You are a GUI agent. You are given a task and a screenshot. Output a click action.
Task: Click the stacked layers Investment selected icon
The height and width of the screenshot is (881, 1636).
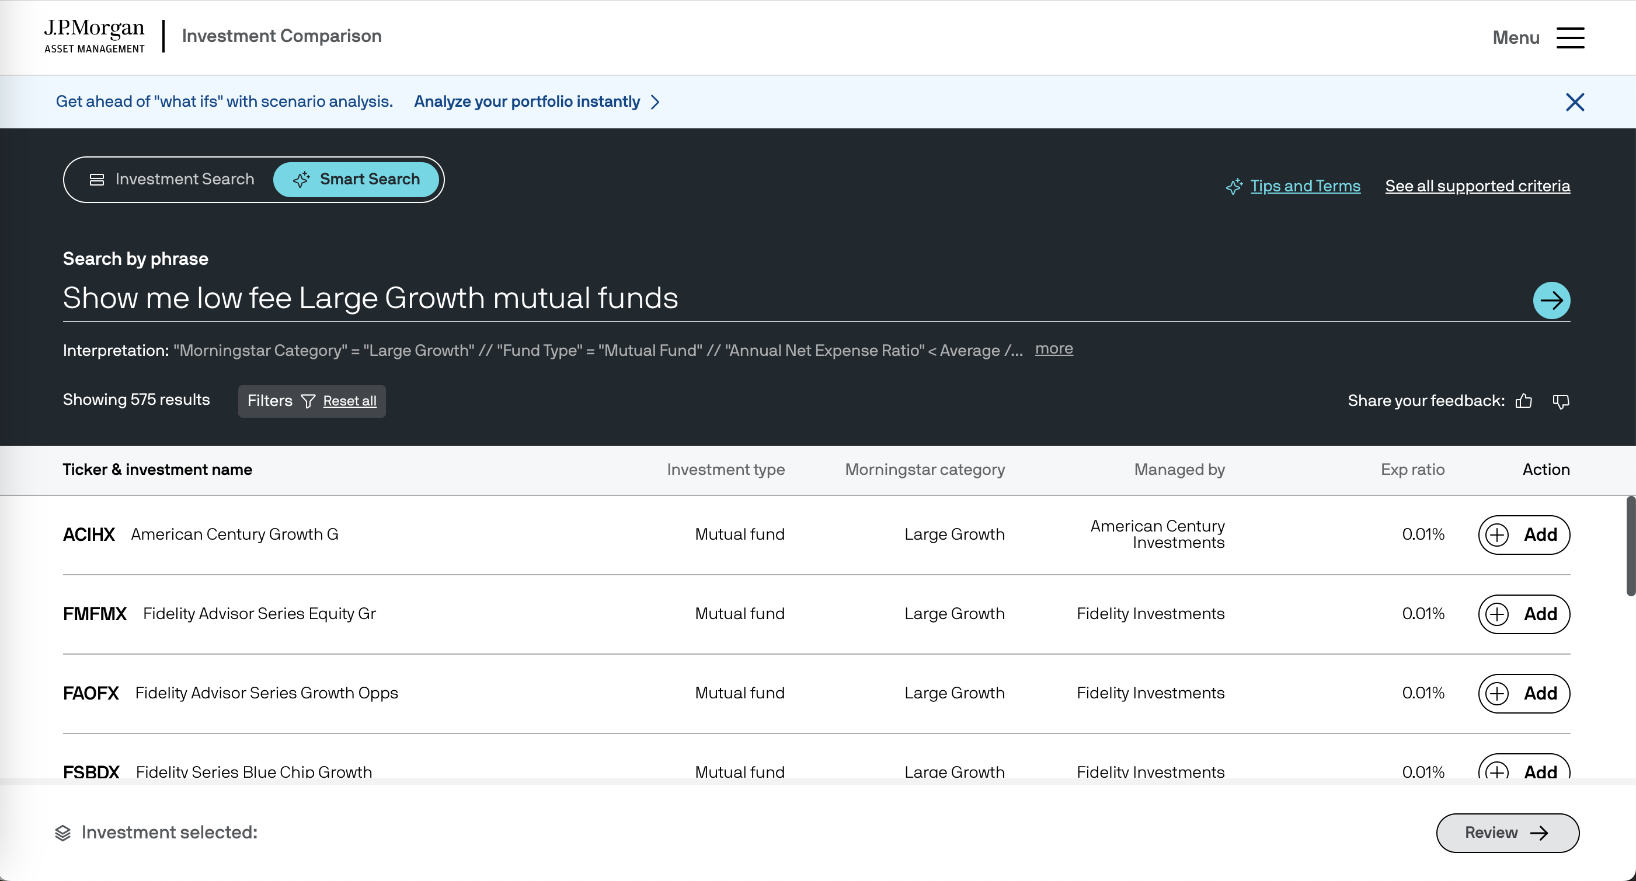click(63, 833)
